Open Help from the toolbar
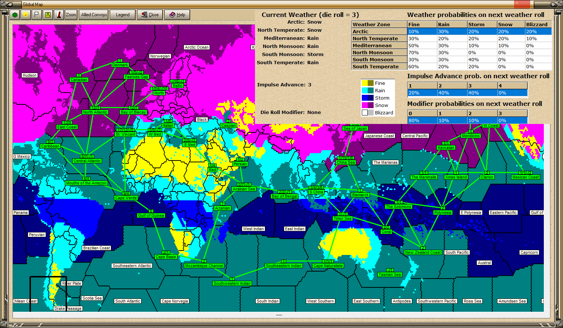563x328 pixels. pyautogui.click(x=177, y=15)
